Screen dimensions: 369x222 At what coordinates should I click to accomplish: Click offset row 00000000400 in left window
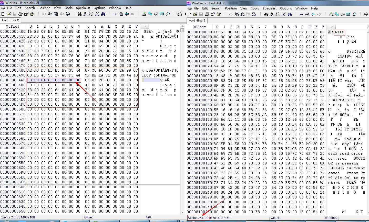pos(13,31)
